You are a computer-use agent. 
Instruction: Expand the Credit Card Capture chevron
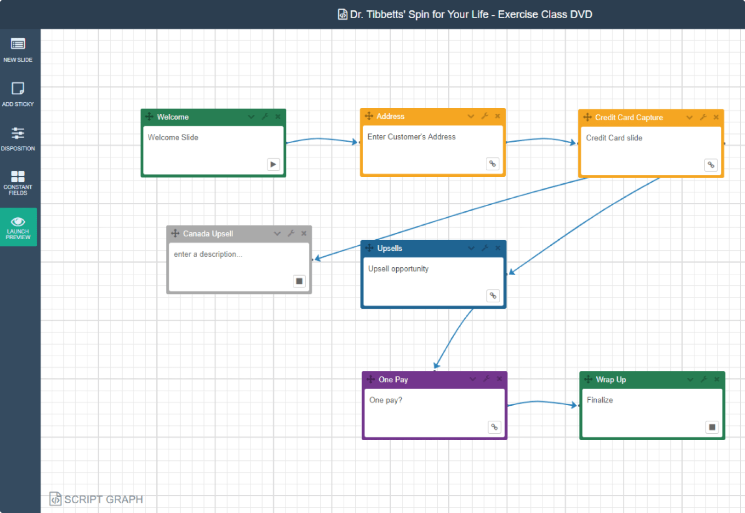[x=689, y=118]
